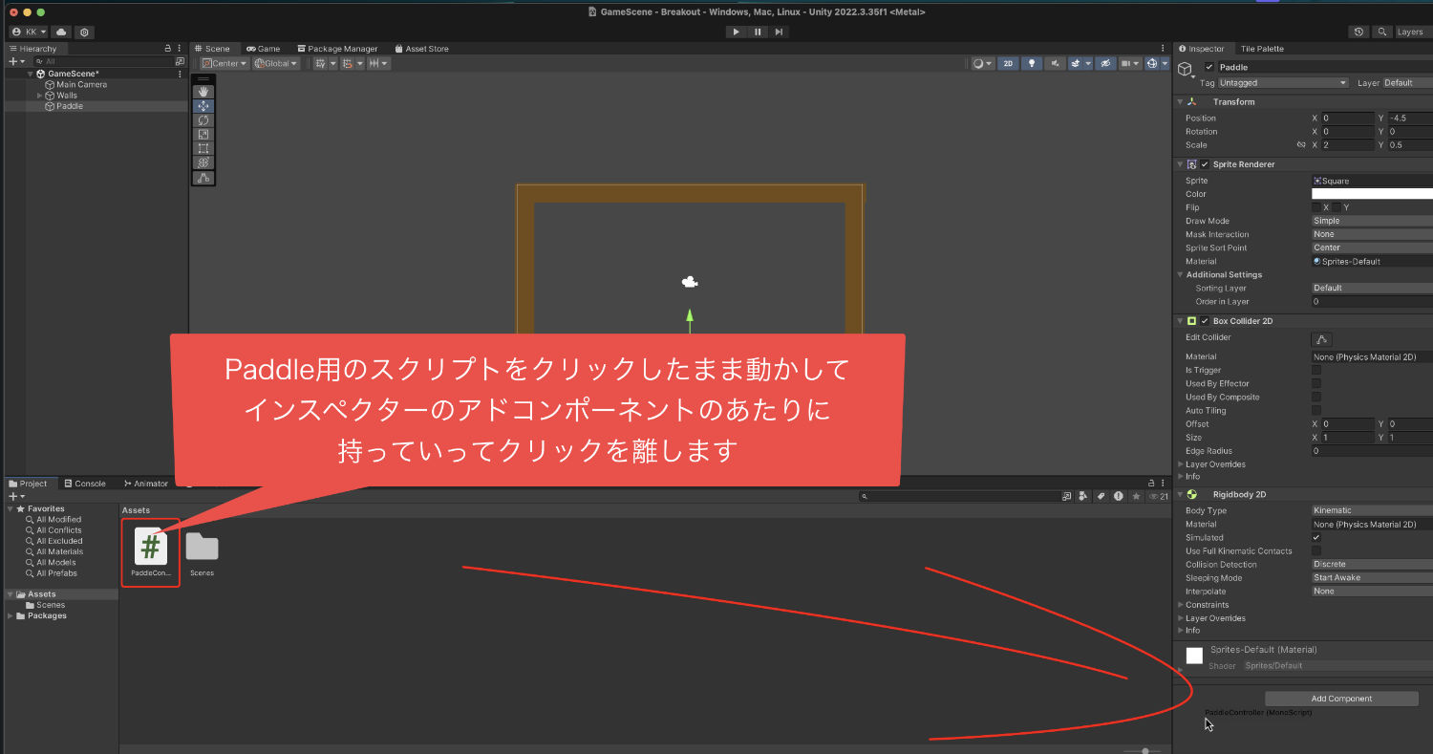Expand the Constraints foldout
This screenshot has width=1433, height=754.
click(x=1181, y=605)
